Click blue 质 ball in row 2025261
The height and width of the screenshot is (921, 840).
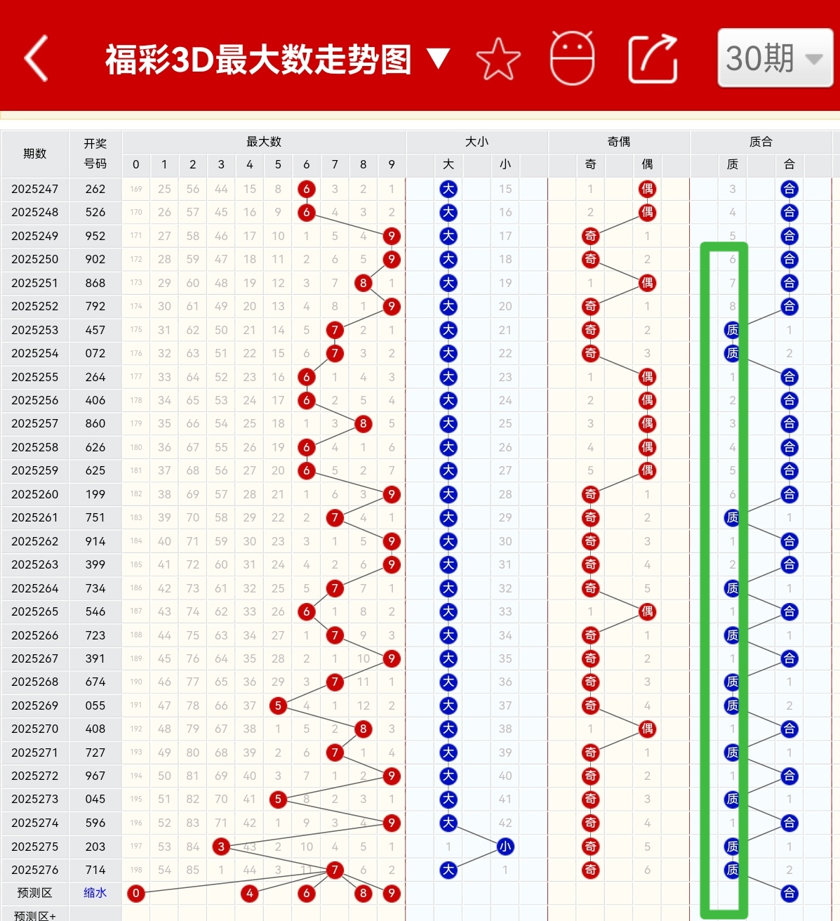[x=733, y=517]
